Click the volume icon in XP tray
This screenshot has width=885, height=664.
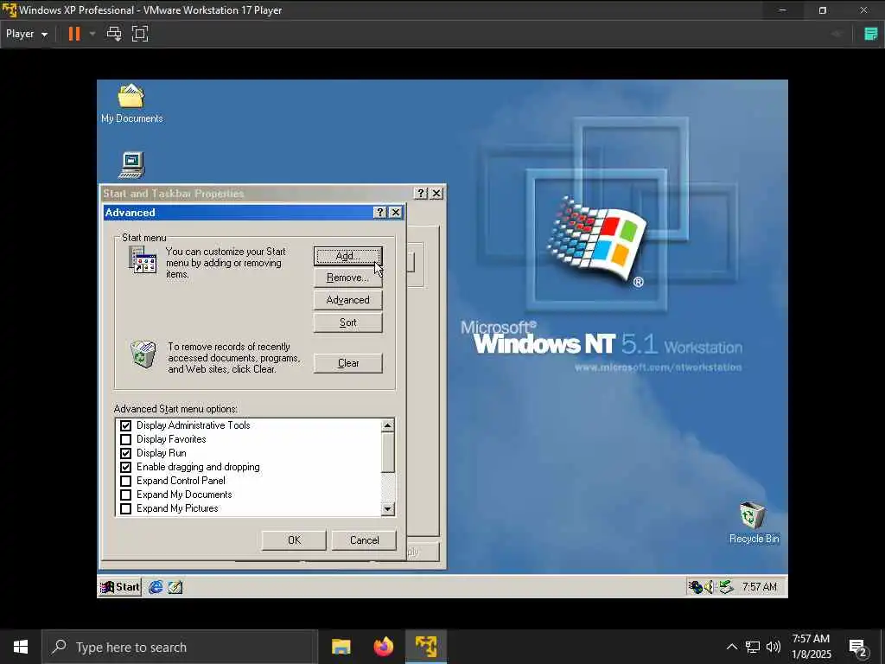pyautogui.click(x=710, y=587)
